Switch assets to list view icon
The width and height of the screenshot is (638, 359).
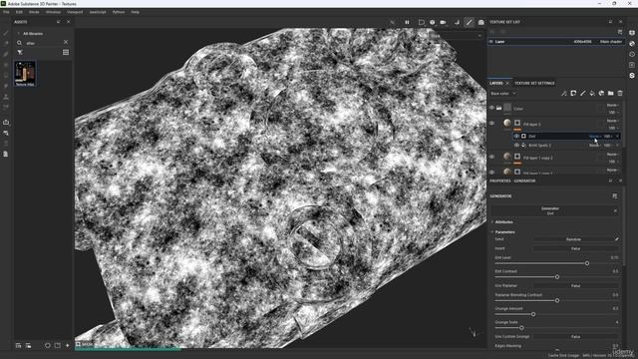click(66, 52)
